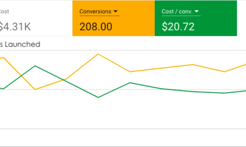Click the 208.00 conversions value
The width and height of the screenshot is (246, 147).
click(96, 27)
